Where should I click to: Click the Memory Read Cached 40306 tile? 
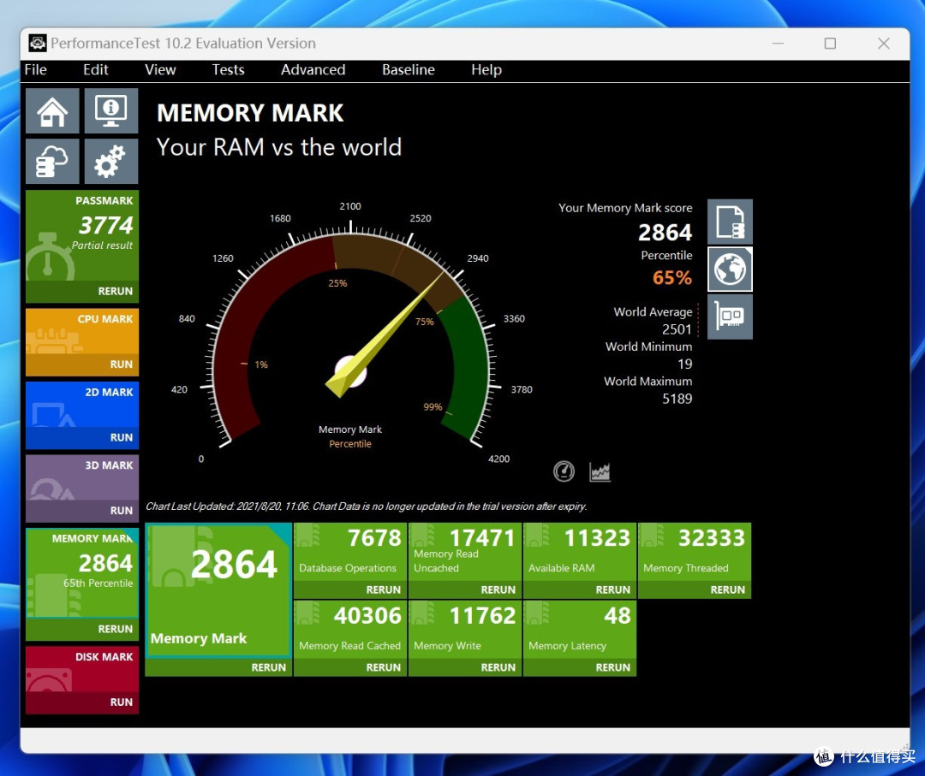(350, 630)
